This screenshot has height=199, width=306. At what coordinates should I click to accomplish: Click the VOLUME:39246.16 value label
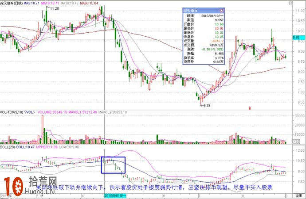[52, 112]
